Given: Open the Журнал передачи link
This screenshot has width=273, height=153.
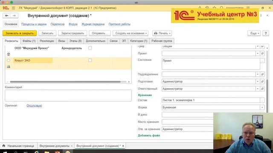Looking at the screenshot, I should pos(93,24).
